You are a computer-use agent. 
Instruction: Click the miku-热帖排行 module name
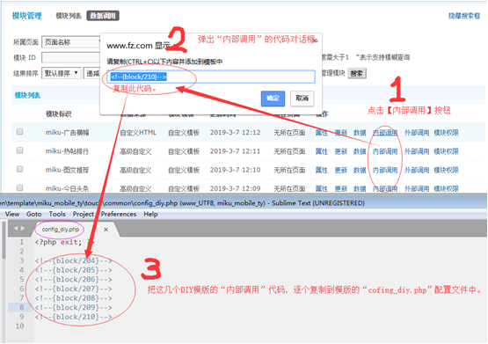pos(67,151)
